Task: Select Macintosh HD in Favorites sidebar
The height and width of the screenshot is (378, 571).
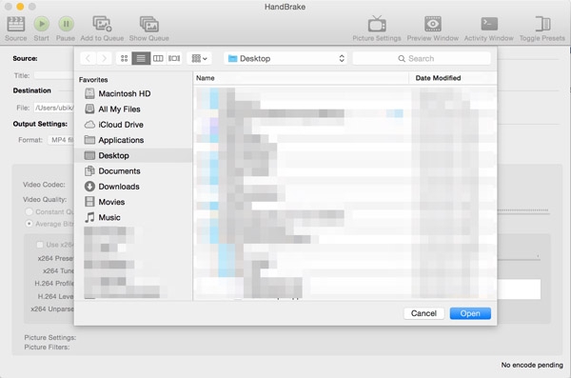Action: 133,93
